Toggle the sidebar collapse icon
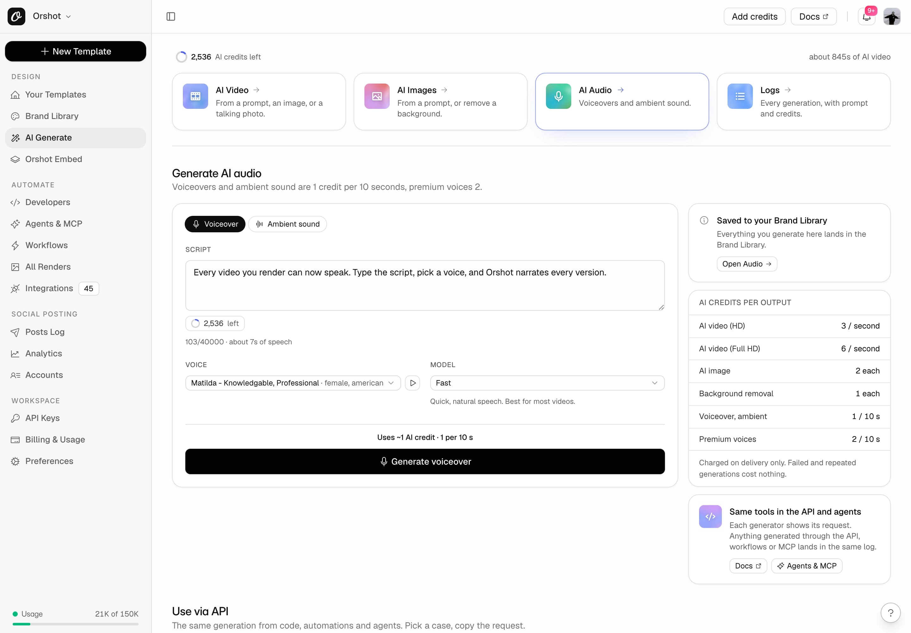Screen dimensions: 911x633 coord(171,16)
